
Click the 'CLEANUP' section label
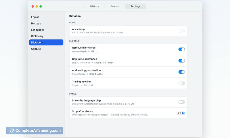(x=74, y=41)
